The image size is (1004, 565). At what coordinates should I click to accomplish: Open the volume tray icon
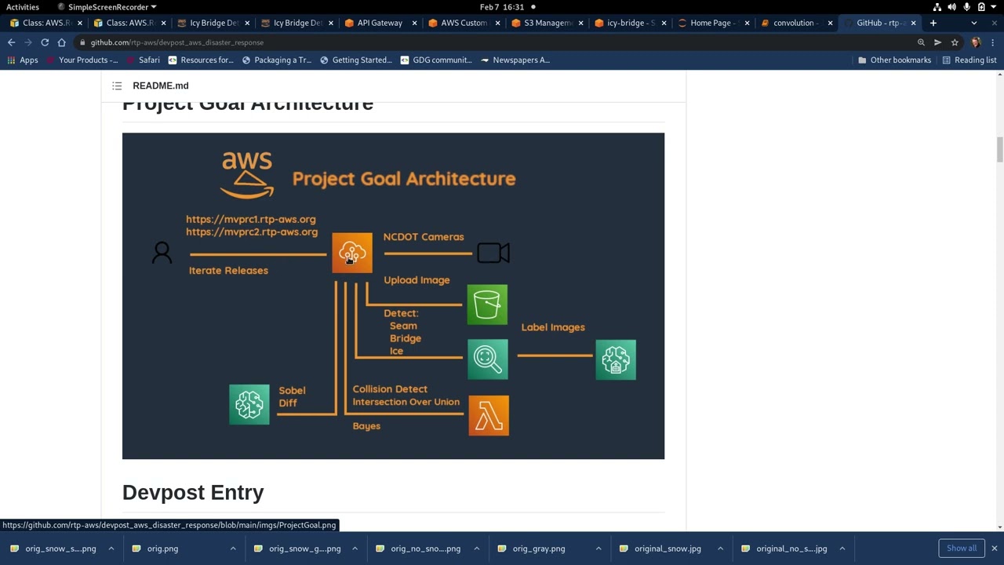(952, 7)
